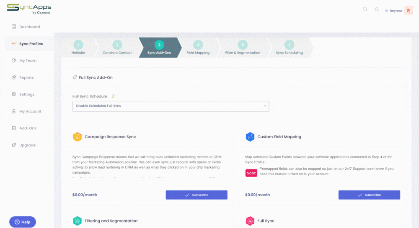Click the Custom Field Mapping heading
This screenshot has width=419, height=228.
coord(279,137)
